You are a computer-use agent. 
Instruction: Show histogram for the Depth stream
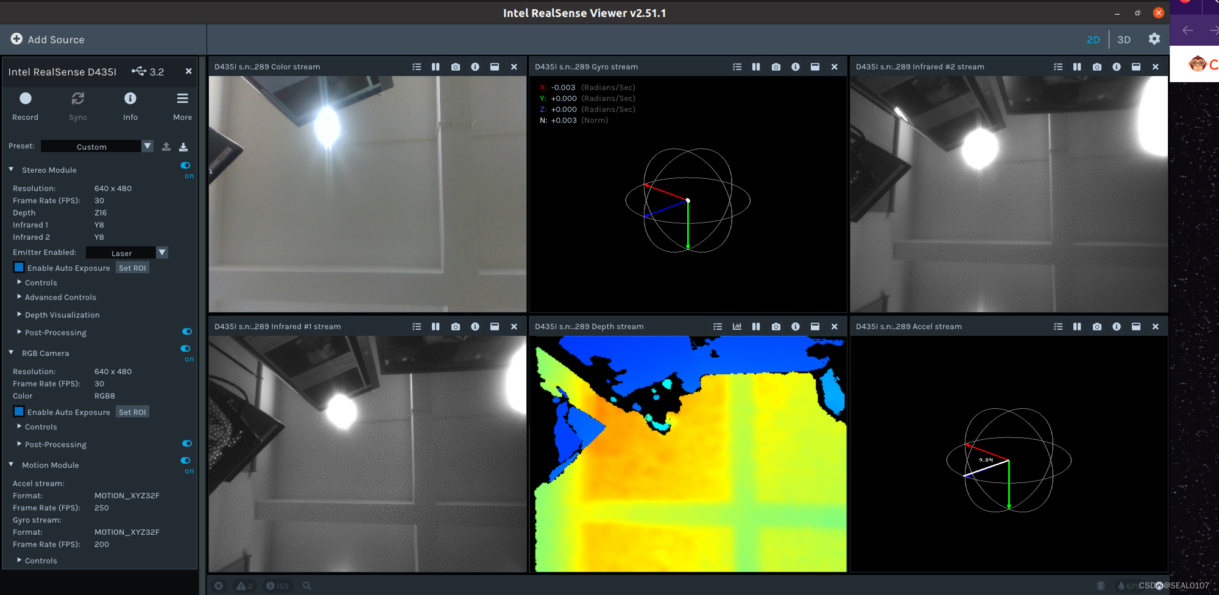pos(737,327)
